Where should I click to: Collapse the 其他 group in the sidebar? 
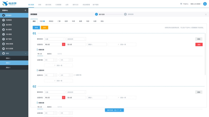[25, 53]
